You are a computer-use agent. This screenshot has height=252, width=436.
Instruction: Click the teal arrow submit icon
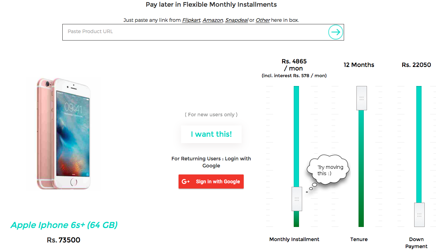336,32
